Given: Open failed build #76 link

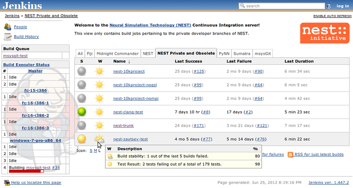Looking at the screenshot, I should click(261, 139).
